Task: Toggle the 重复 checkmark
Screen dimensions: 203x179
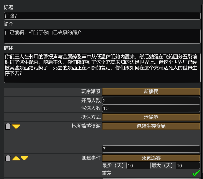Action: pyautogui.click(x=196, y=173)
